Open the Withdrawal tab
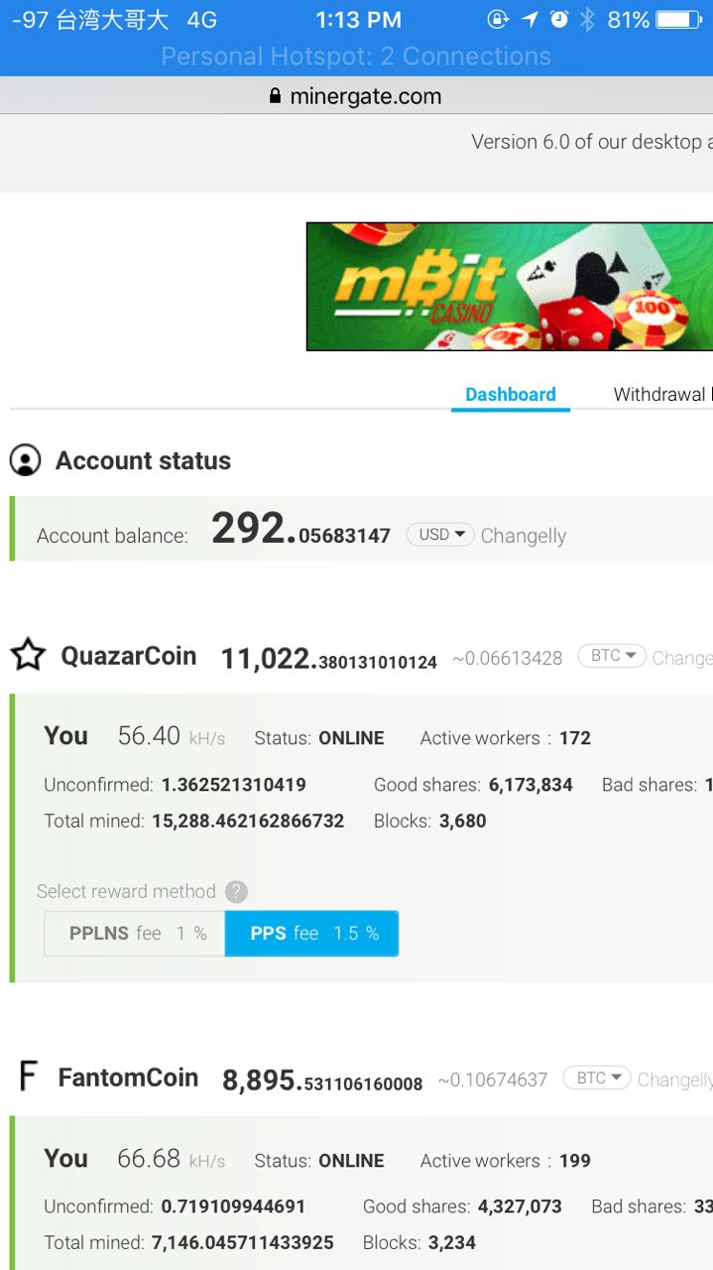This screenshot has width=713, height=1270. [659, 394]
